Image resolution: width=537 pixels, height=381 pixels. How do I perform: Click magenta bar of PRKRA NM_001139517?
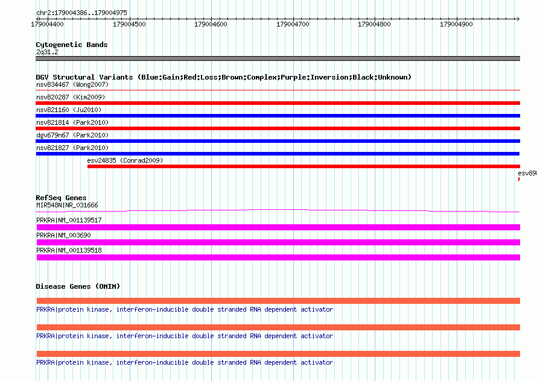click(x=278, y=227)
